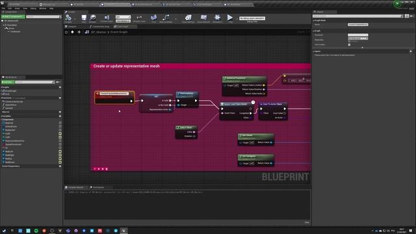
Task: Open the Play options dropdown arrow
Action: (237, 19)
